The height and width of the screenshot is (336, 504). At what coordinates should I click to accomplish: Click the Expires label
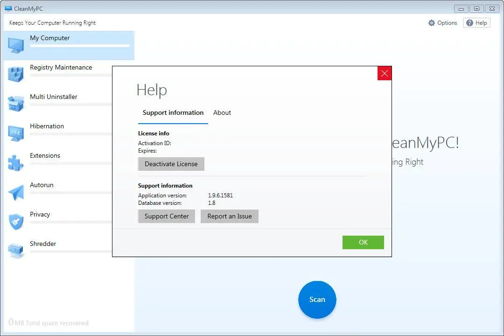coord(147,151)
